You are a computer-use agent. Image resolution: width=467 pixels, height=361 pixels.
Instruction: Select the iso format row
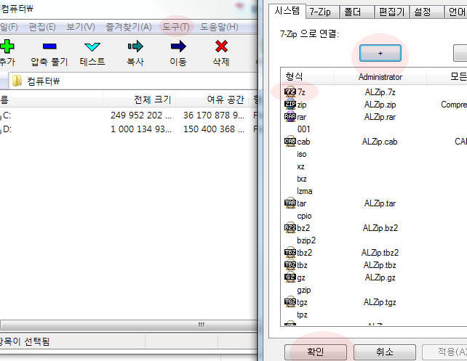tap(374, 154)
